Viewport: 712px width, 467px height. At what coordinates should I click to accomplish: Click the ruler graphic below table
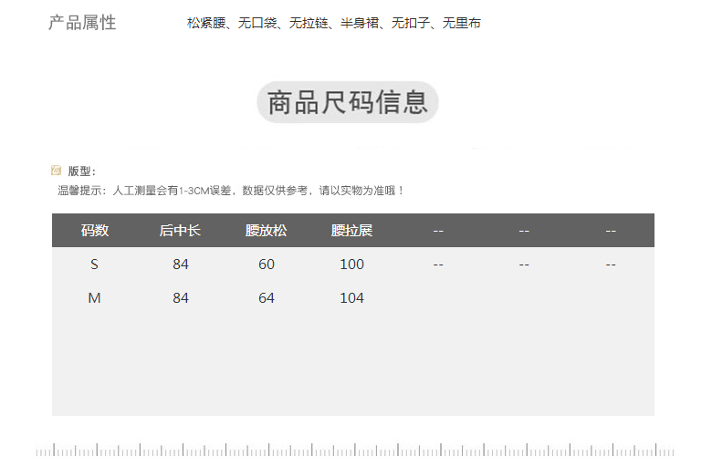(x=355, y=450)
